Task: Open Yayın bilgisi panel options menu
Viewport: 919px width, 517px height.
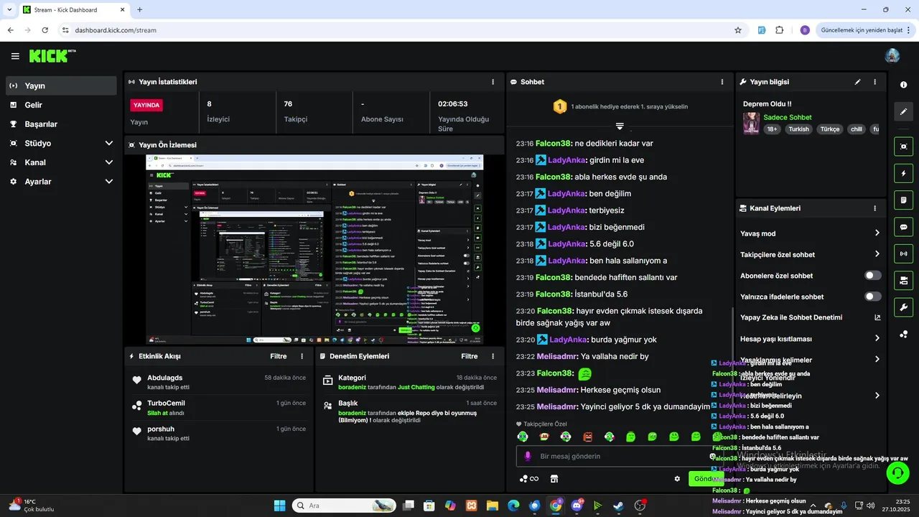Action: [x=874, y=82]
